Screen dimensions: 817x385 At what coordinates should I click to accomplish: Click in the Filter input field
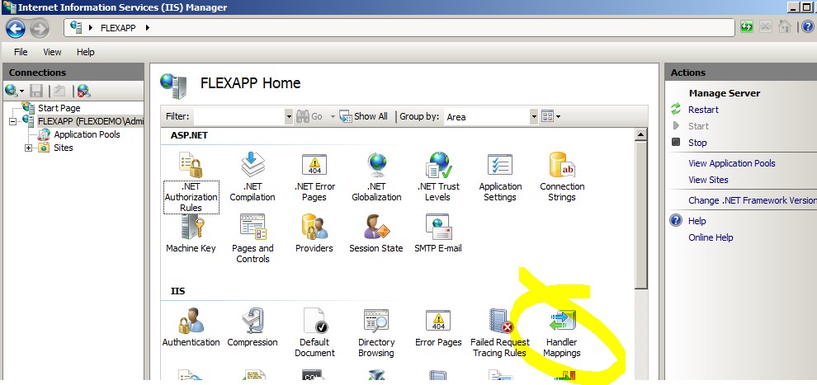[239, 116]
